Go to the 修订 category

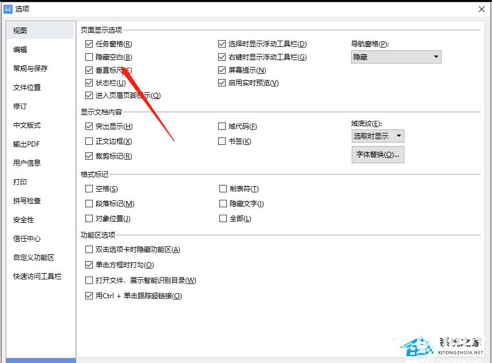pos(40,106)
